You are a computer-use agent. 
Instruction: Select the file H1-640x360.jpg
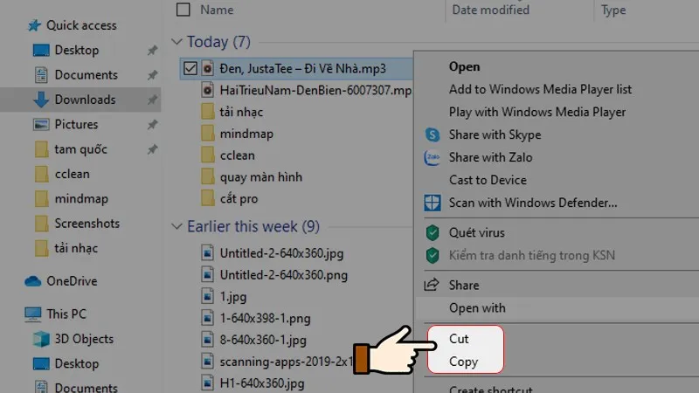(261, 383)
